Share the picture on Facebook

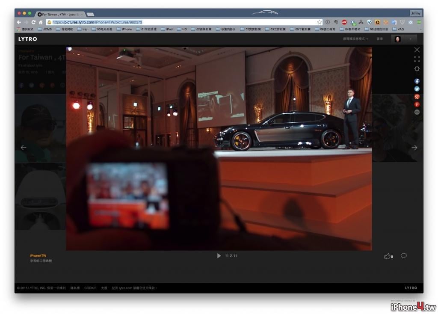click(417, 81)
